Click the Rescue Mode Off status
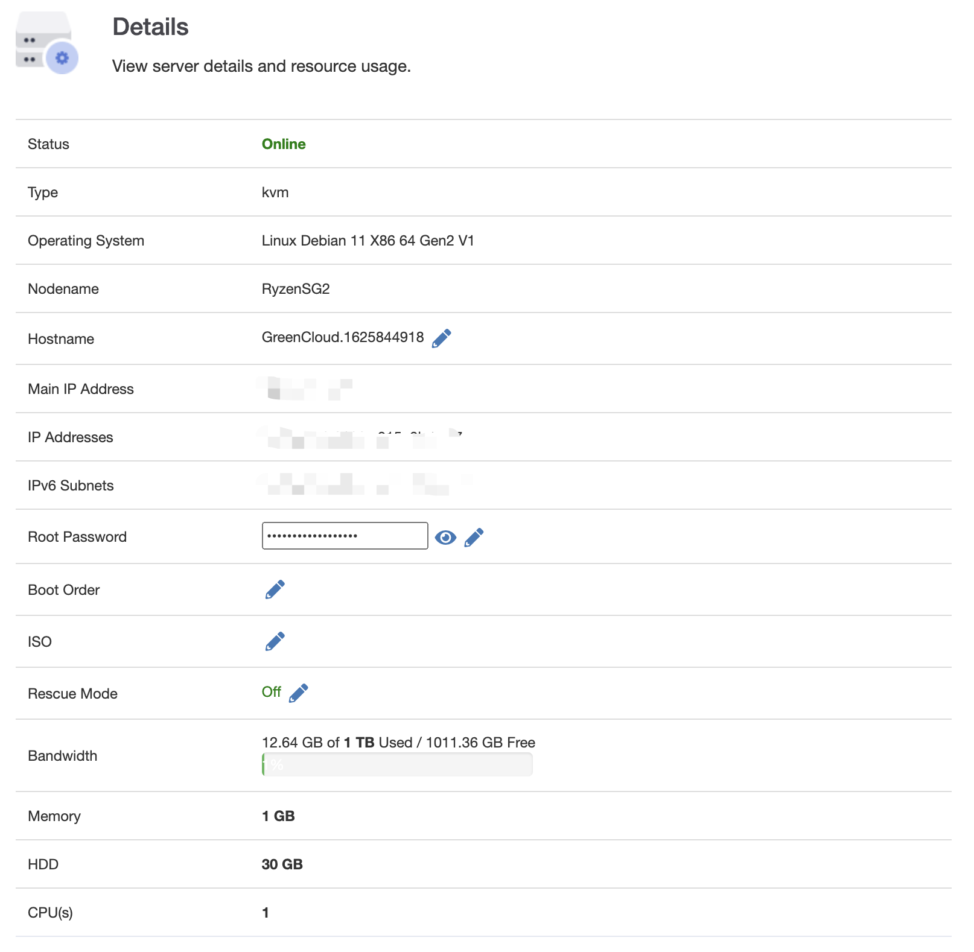The height and width of the screenshot is (952, 974). point(272,692)
